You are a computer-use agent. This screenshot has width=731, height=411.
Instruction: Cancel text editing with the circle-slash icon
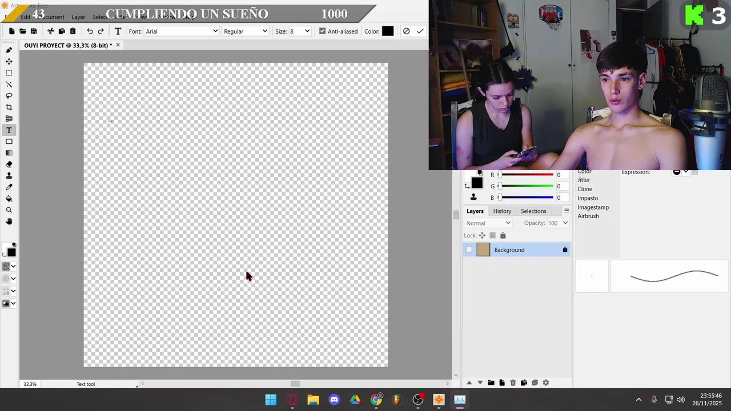click(406, 31)
